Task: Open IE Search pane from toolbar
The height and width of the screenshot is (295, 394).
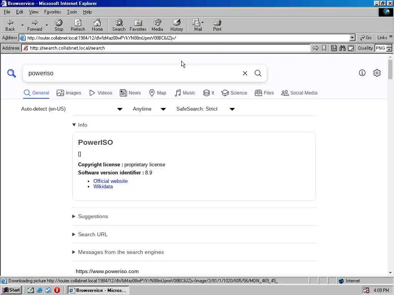Action: [119, 25]
